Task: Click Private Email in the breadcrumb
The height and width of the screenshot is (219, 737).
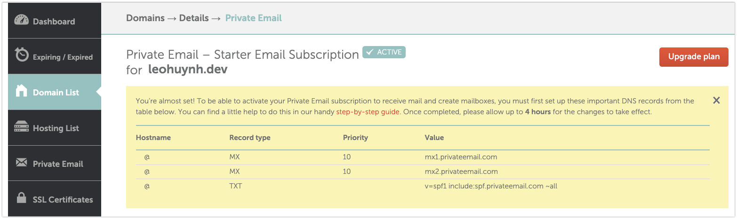Action: (254, 18)
